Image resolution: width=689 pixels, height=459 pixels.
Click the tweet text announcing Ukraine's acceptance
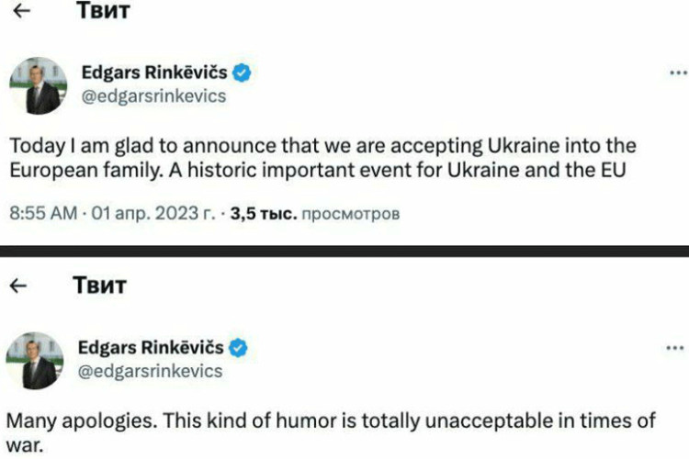click(x=322, y=158)
